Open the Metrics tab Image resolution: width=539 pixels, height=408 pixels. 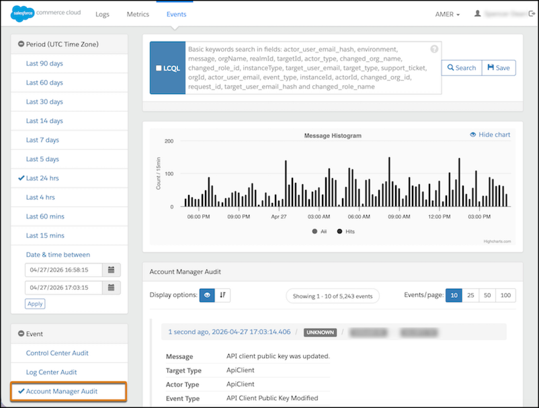click(138, 14)
